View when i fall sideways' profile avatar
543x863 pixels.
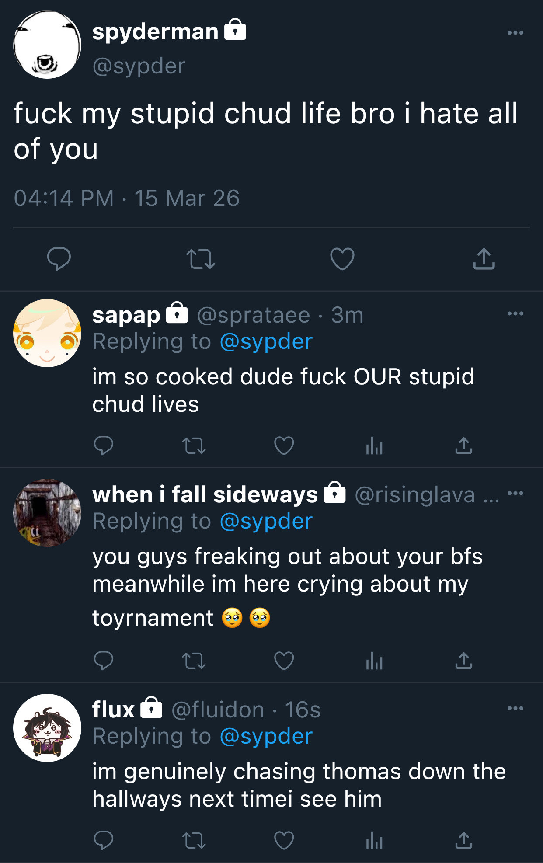click(x=47, y=513)
